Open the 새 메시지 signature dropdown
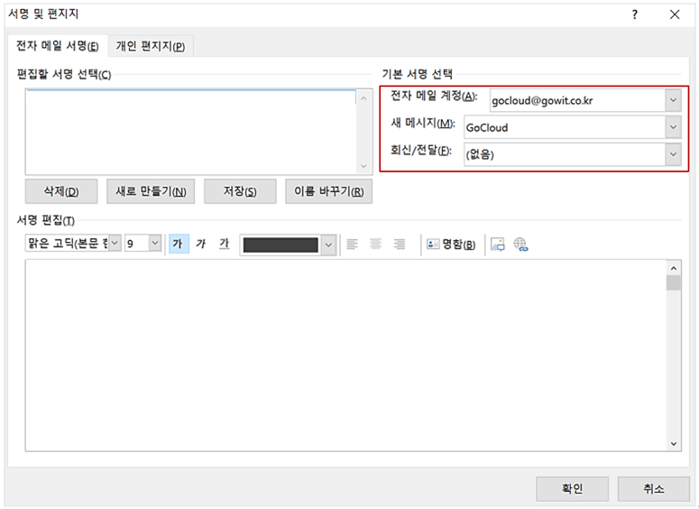The width and height of the screenshot is (699, 509). coord(673,128)
